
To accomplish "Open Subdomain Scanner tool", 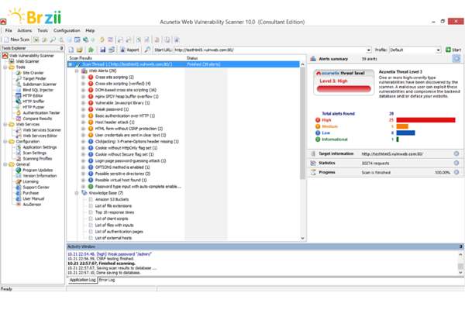I will coord(40,84).
